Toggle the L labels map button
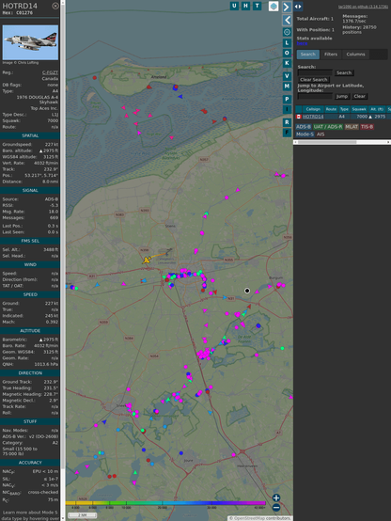The height and width of the screenshot is (521, 391). 287,43
